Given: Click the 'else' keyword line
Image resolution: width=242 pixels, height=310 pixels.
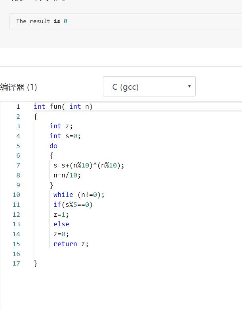Looking at the screenshot, I should (x=61, y=224).
